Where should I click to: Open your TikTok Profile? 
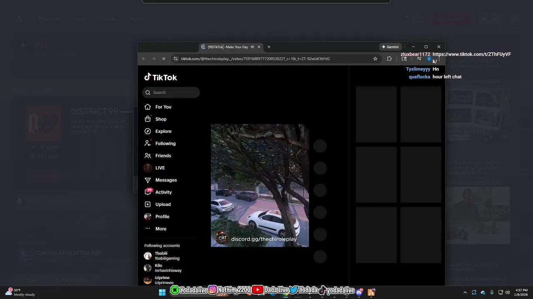[157, 216]
